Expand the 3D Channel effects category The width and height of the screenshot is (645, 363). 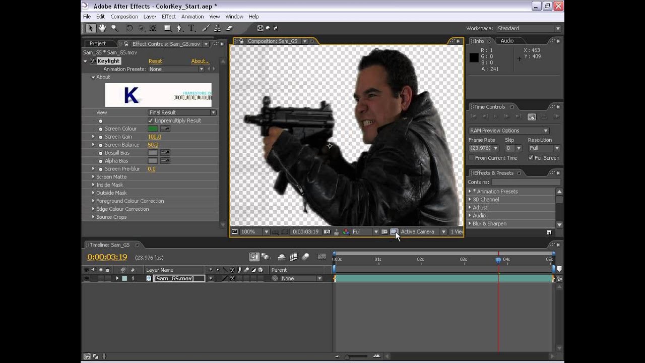point(470,200)
